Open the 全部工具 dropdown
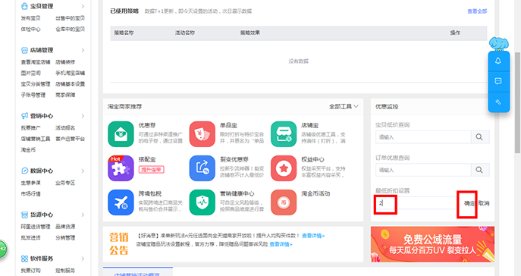The height and width of the screenshot is (276, 521). click(344, 107)
